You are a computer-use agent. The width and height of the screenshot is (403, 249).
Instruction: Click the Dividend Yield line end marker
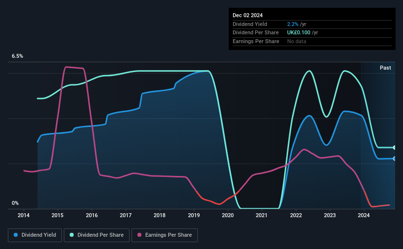coord(394,159)
